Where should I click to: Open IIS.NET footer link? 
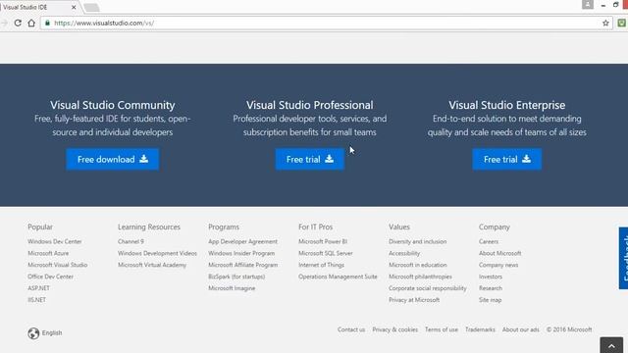[x=36, y=300]
